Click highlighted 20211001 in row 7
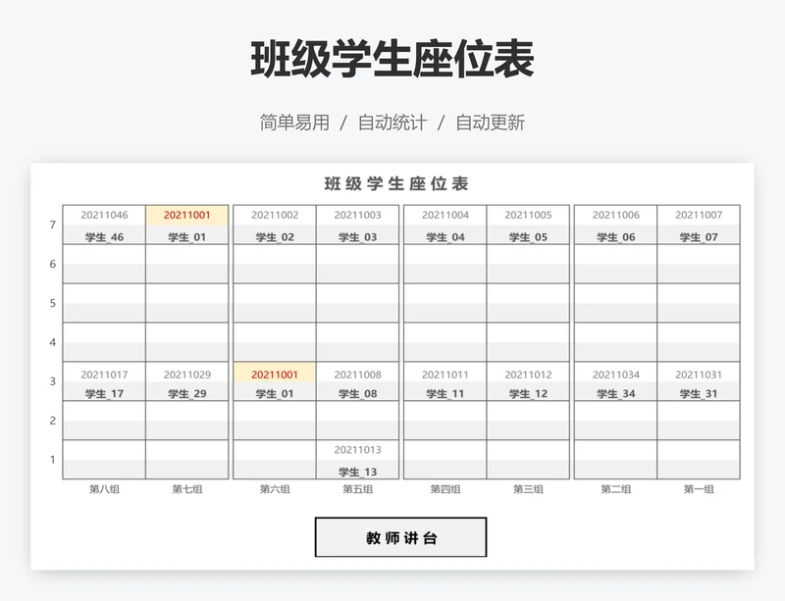The height and width of the screenshot is (601, 785). [x=186, y=215]
